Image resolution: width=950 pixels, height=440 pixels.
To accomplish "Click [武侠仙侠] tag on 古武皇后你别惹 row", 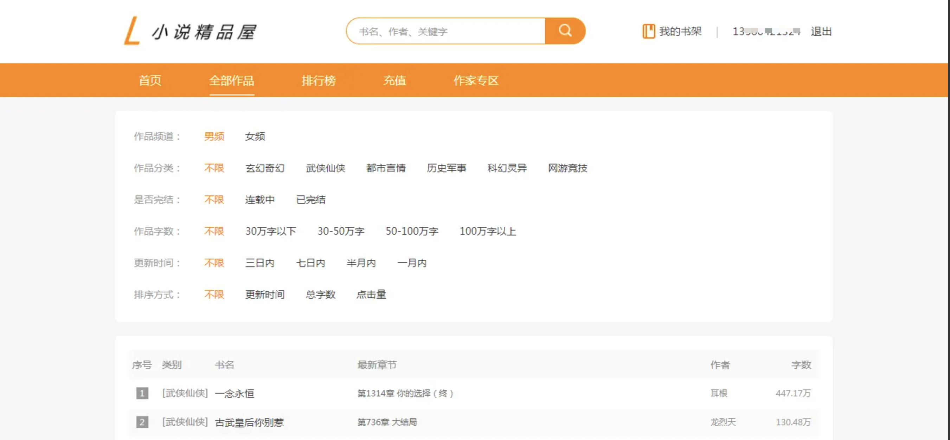I will (x=185, y=422).
